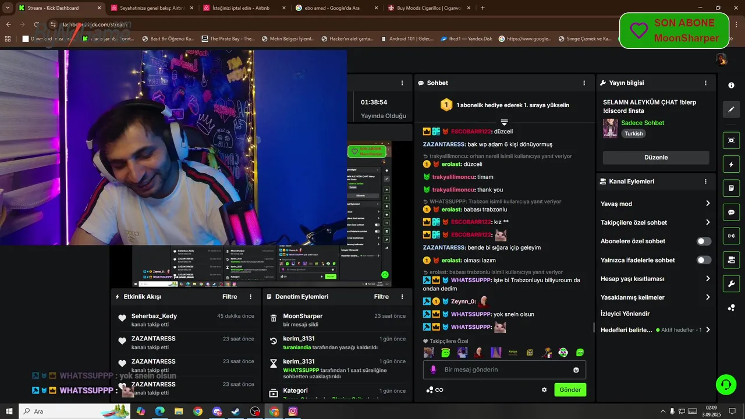Toggle Abonelere özel sohbet switch
Screen dimensions: 745x419
[x=704, y=242]
